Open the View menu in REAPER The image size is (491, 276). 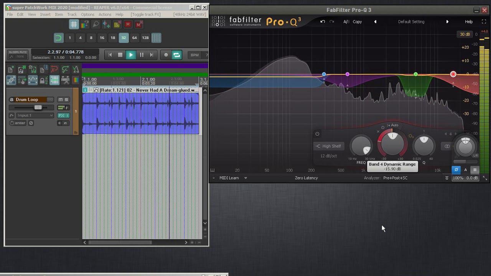click(x=32, y=14)
